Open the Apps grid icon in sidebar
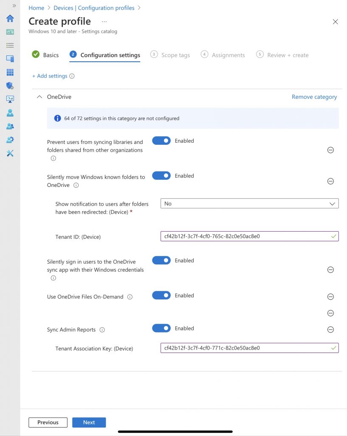The height and width of the screenshot is (436, 347). coord(10,72)
